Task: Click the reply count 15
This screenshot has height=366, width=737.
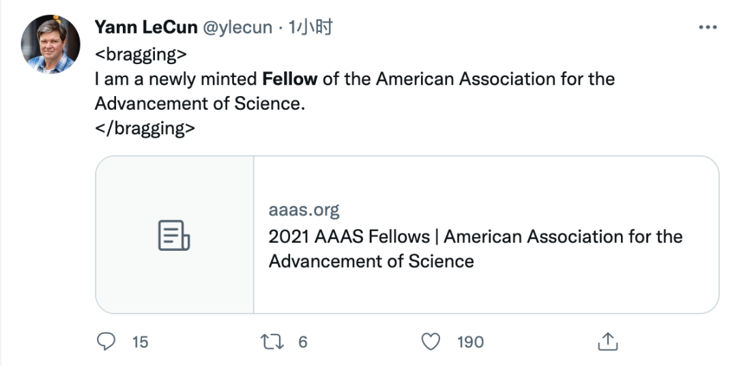Action: (140, 341)
